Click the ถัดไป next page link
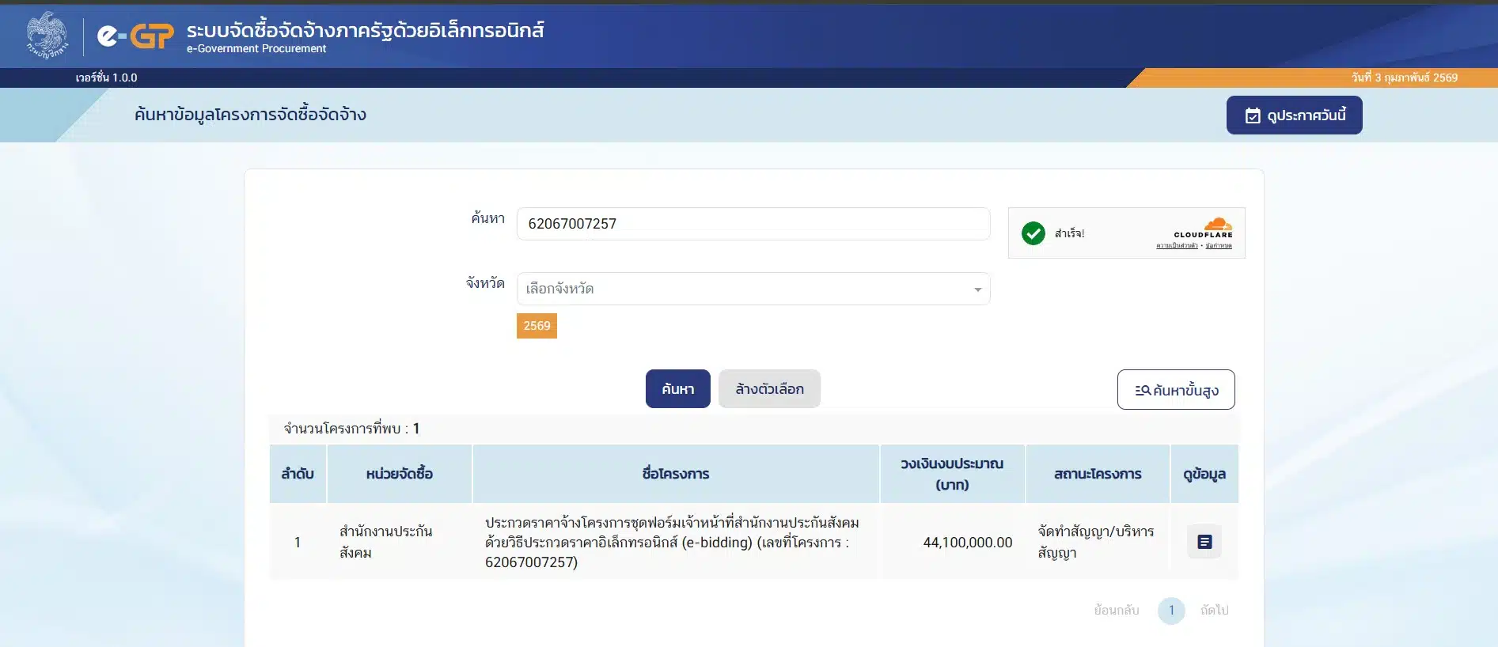 pos(1215,611)
